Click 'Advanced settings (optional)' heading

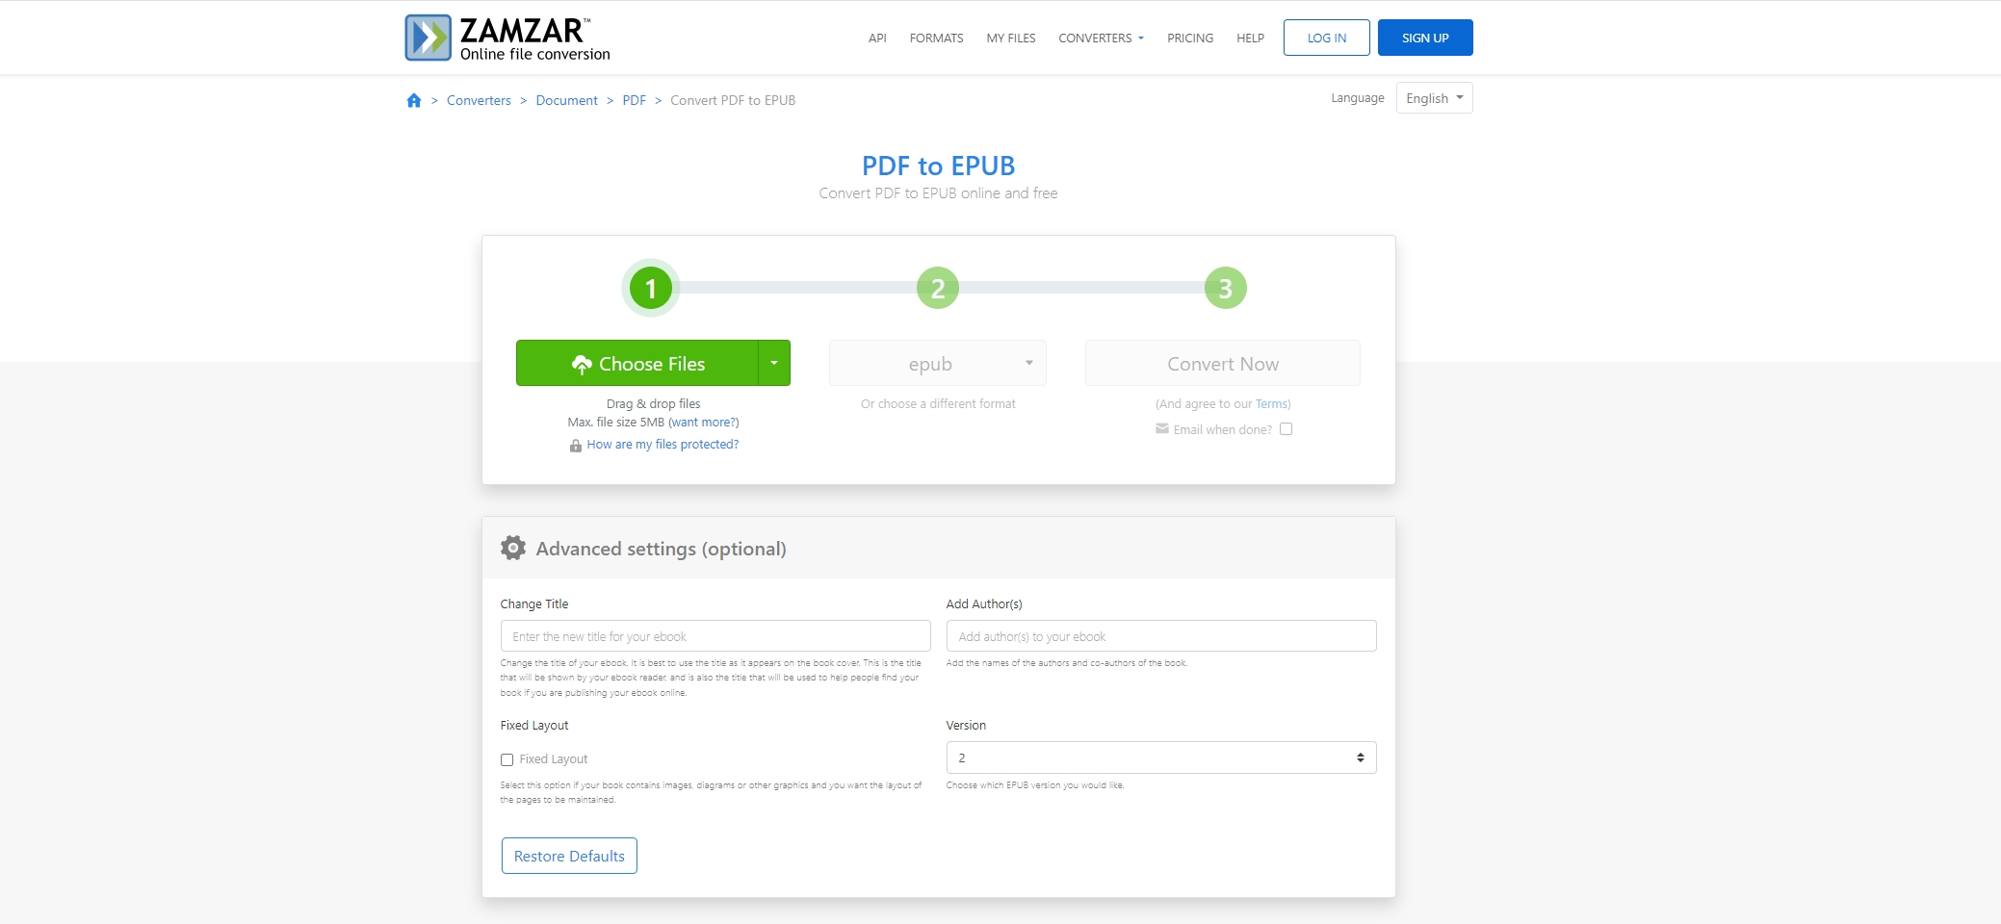tap(662, 549)
